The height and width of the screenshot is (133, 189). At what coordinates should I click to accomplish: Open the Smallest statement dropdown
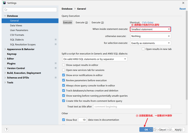[150, 29]
